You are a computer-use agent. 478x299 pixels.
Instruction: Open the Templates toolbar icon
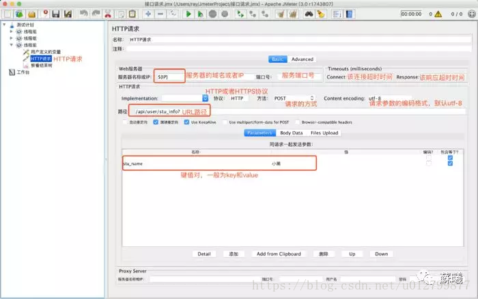[19, 14]
